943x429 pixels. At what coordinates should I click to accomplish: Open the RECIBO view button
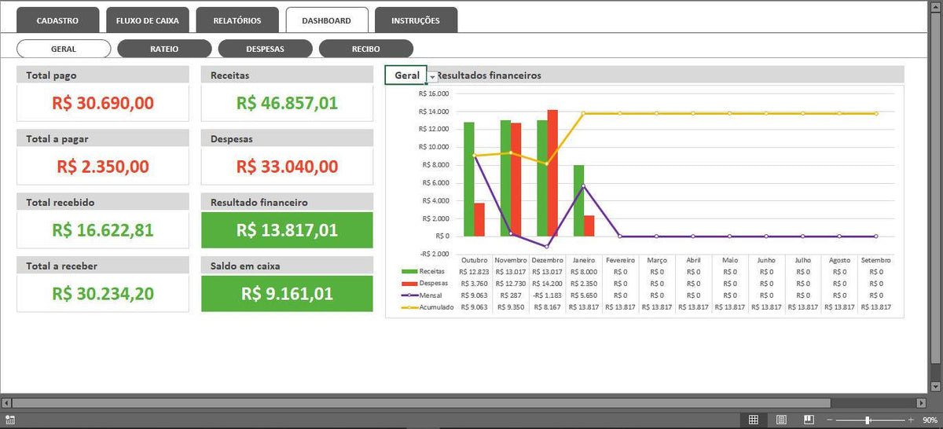[x=366, y=49]
